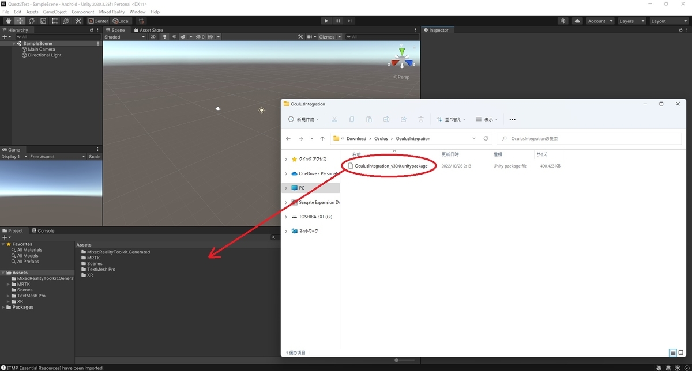Expand the MRTK folder in Project tree
Screen dimensions: 692x371
click(8, 284)
